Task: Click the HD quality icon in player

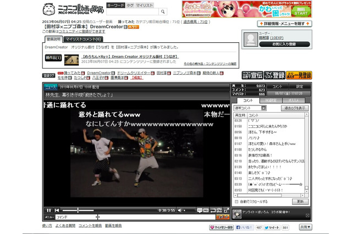Action: (206, 210)
